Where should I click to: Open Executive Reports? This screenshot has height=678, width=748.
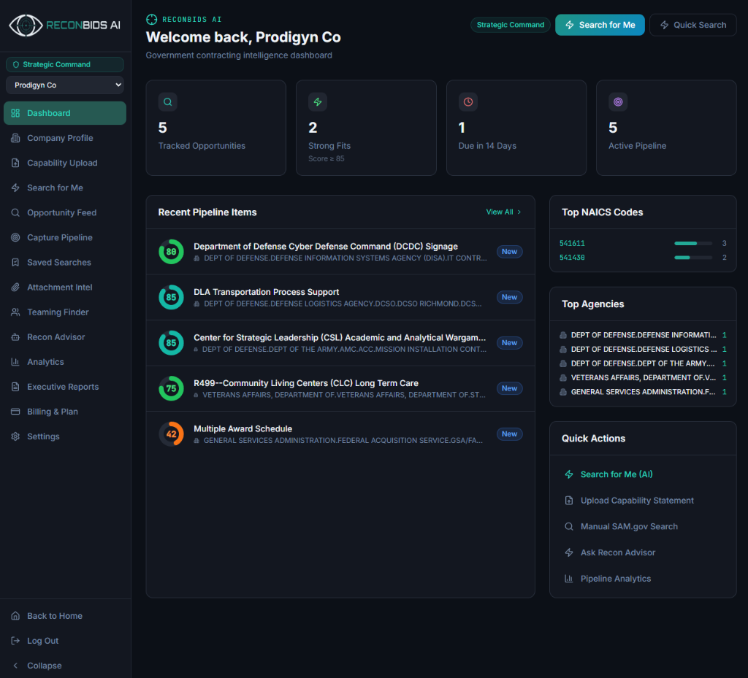click(65, 387)
